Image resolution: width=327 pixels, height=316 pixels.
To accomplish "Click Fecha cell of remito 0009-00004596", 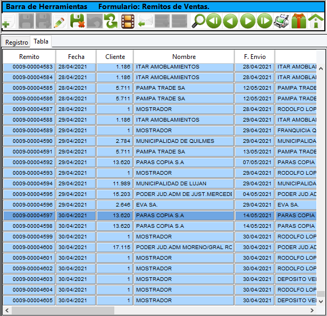I will tap(76, 205).
